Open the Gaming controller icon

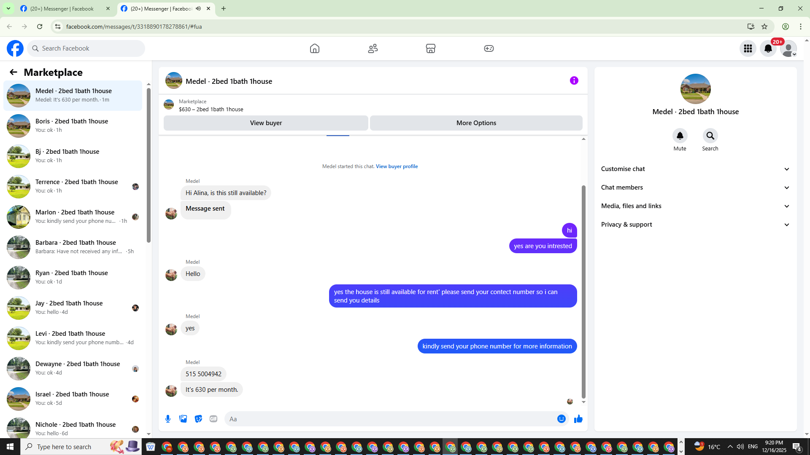[489, 48]
